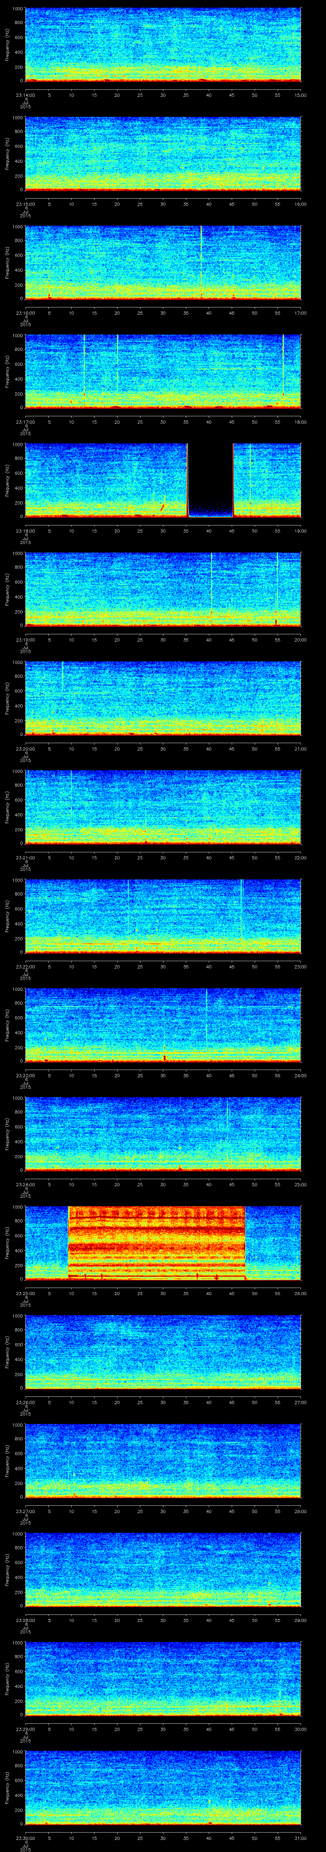Click the 23:30:00 start time label
The image size is (326, 1852).
pos(25,1838)
